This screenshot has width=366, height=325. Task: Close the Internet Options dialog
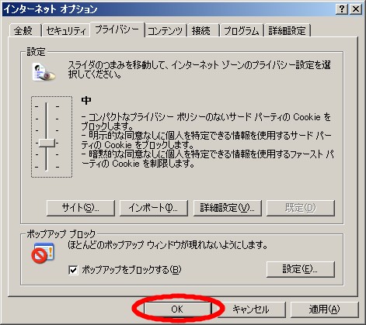(x=356, y=9)
